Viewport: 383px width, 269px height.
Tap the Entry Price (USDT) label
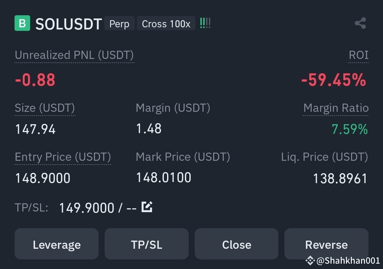pos(63,157)
